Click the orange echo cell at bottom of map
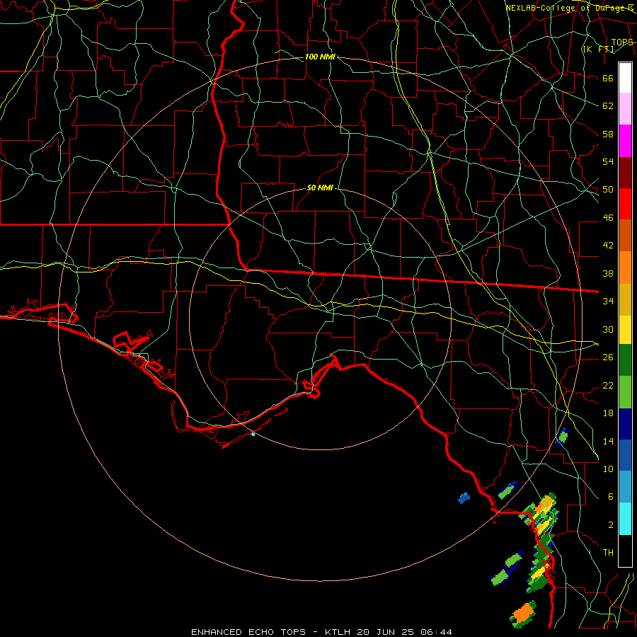 523,614
